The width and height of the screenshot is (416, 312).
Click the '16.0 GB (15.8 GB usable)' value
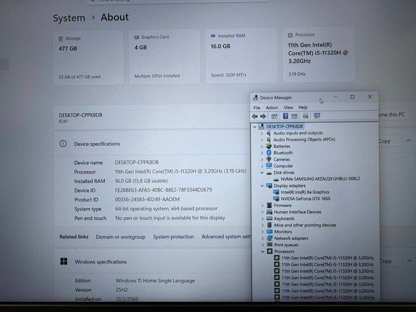(x=141, y=181)
